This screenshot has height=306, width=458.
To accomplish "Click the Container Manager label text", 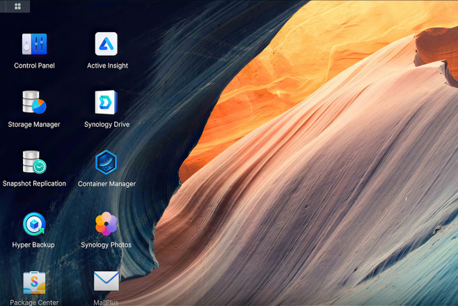I will coord(107,184).
